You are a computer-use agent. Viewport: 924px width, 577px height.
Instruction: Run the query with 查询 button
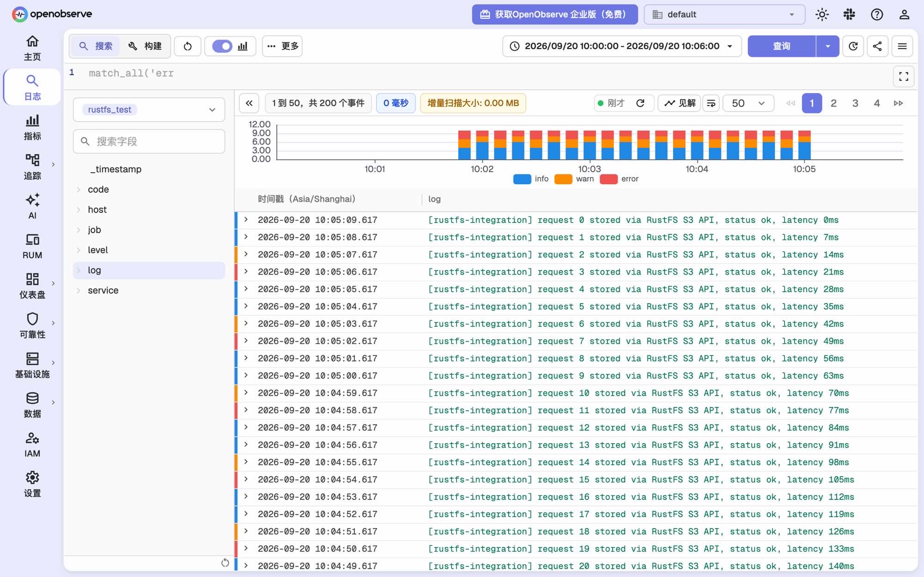(x=782, y=46)
